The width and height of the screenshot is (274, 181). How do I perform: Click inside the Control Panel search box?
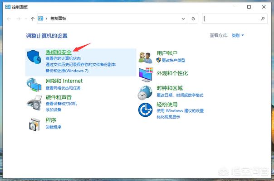[x=231, y=19]
